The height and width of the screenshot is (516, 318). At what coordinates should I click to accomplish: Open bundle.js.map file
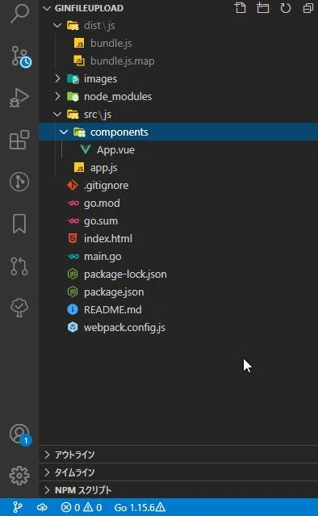coord(178,61)
